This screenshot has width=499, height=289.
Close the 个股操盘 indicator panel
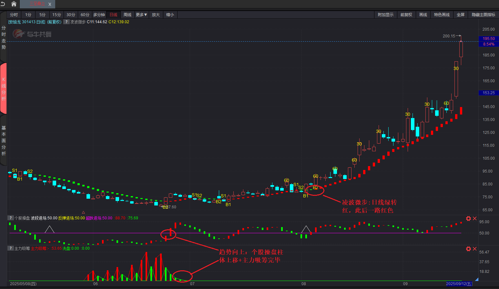tap(475, 218)
